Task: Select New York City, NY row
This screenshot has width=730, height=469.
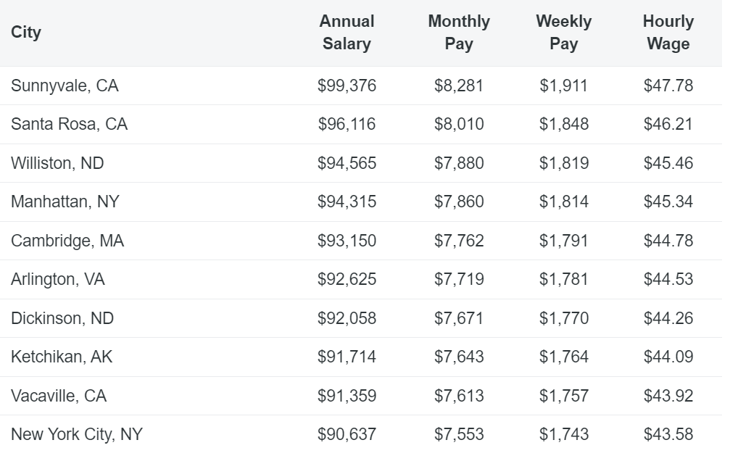Action: [x=77, y=434]
